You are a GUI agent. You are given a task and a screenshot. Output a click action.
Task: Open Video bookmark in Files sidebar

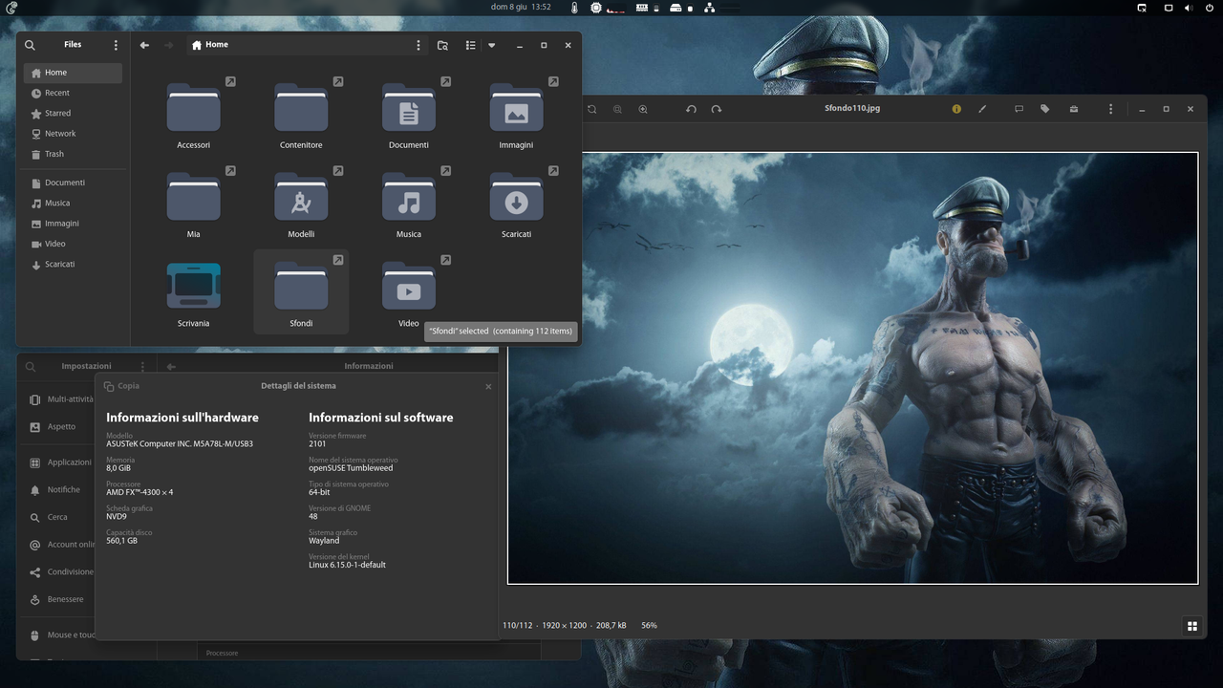point(73,244)
